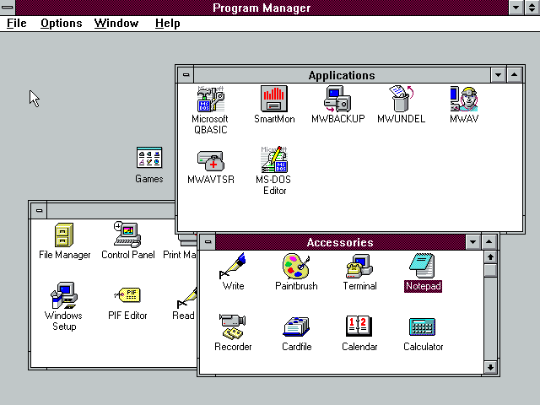Click Accessories scrollbar down arrow
The width and height of the screenshot is (540, 405).
pos(490,367)
